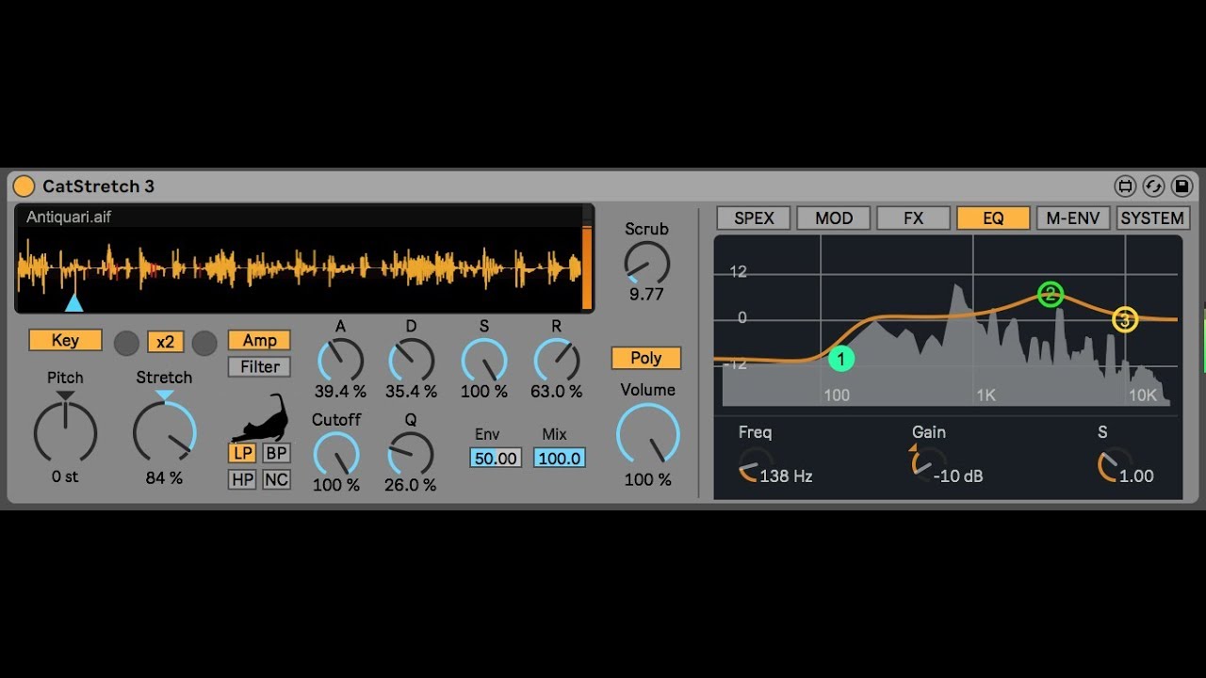Screen dimensions: 1206x678
Task: Open the FX tab
Action: coord(914,218)
